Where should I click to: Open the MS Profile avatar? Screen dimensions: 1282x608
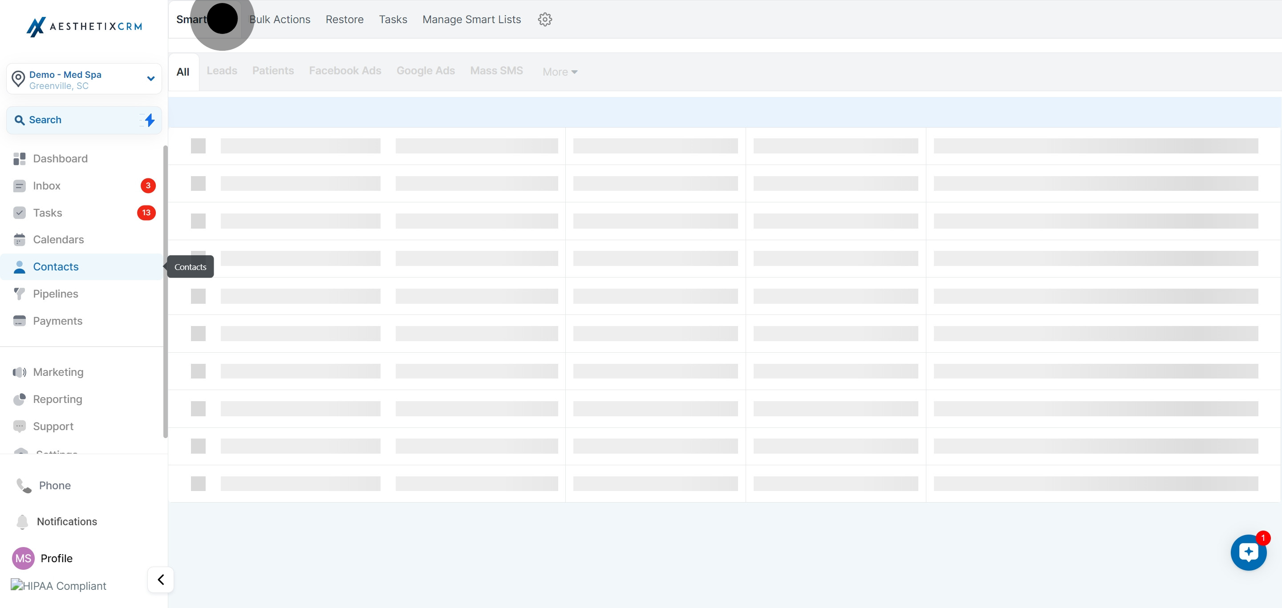point(24,558)
